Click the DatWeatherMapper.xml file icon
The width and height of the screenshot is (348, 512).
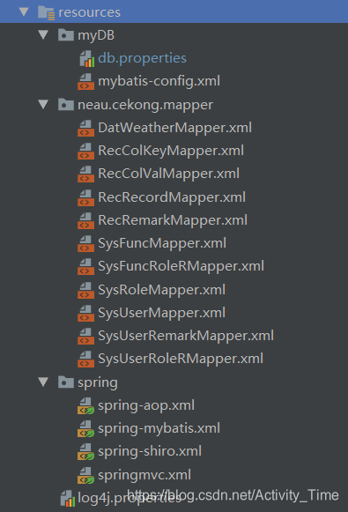85,128
